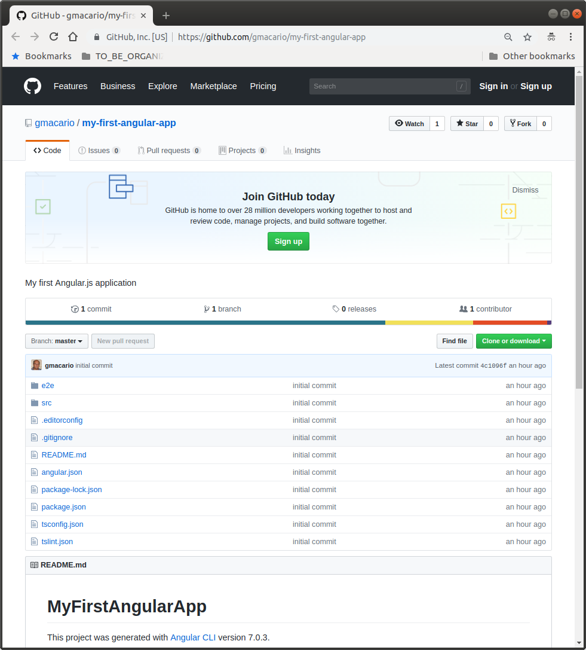Screen dimensions: 586x650
Task: Click the README book icon in header
Action: 35,565
